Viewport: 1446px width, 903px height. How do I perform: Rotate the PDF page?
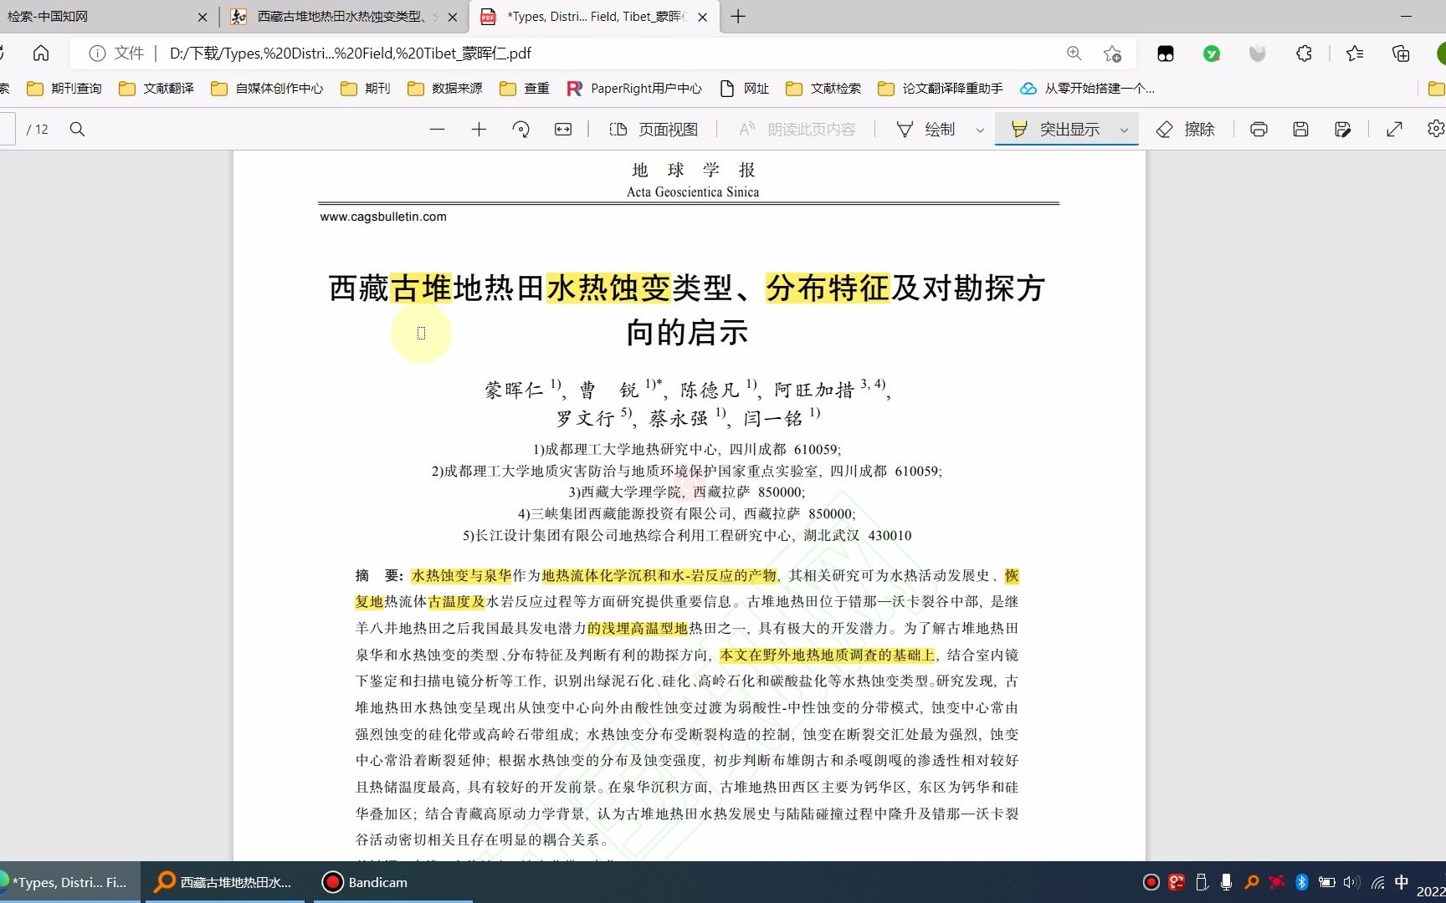pos(520,129)
